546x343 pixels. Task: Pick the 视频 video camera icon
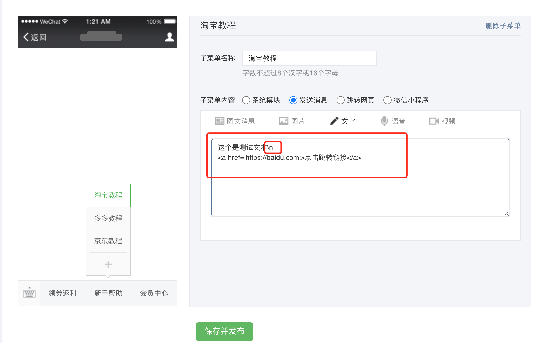[x=434, y=121]
